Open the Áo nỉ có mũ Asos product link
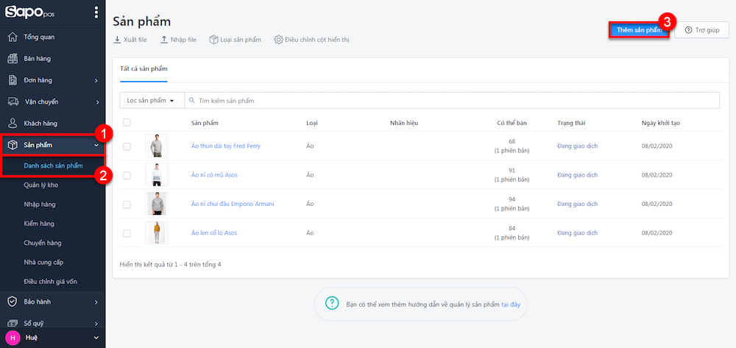The width and height of the screenshot is (736, 348). tap(213, 175)
